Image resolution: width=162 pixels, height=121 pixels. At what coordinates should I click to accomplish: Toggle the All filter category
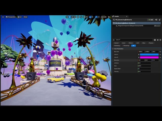click(133, 46)
